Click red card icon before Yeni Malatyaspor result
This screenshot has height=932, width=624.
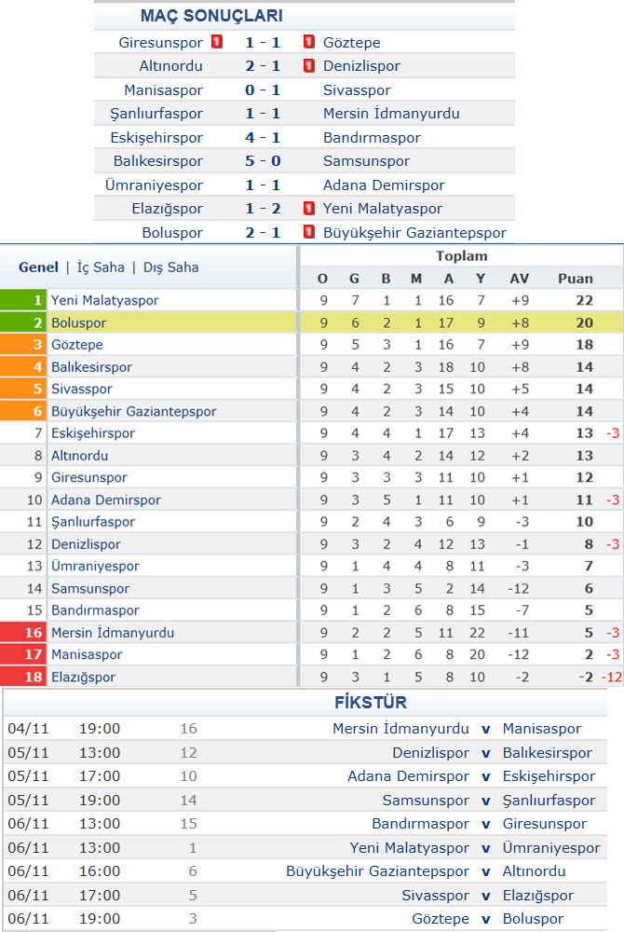(308, 208)
